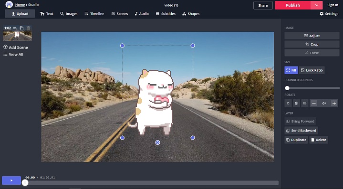This screenshot has height=189, width=343.
Task: View all scenes
Action: tap(13, 54)
